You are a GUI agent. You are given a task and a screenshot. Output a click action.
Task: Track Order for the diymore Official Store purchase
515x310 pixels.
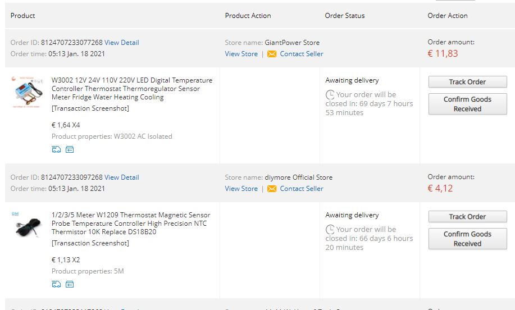pyautogui.click(x=467, y=217)
